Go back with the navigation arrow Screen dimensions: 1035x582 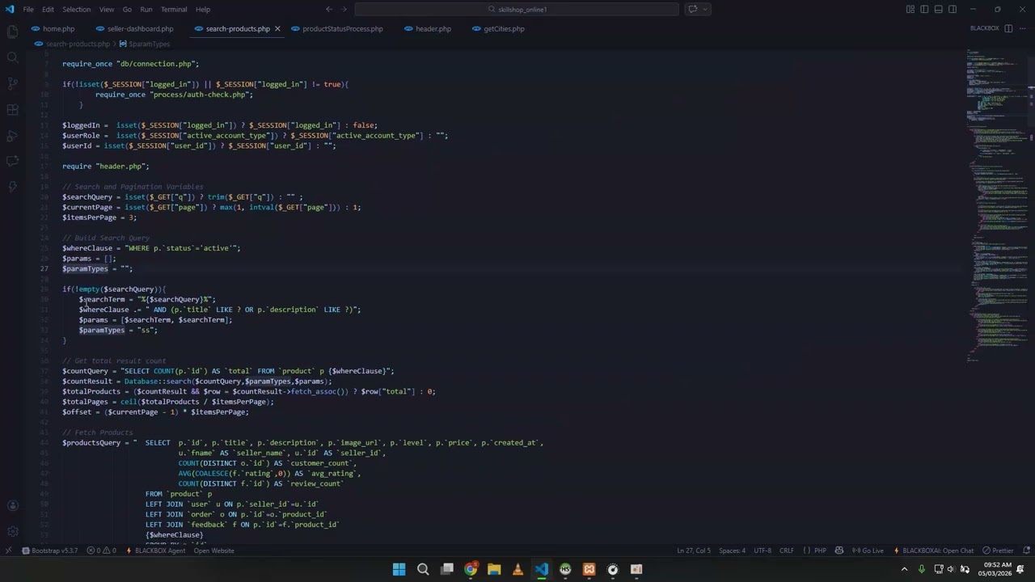328,9
